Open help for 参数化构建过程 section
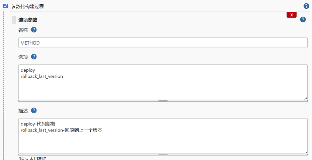This screenshot has height=160, width=312. (306, 6)
